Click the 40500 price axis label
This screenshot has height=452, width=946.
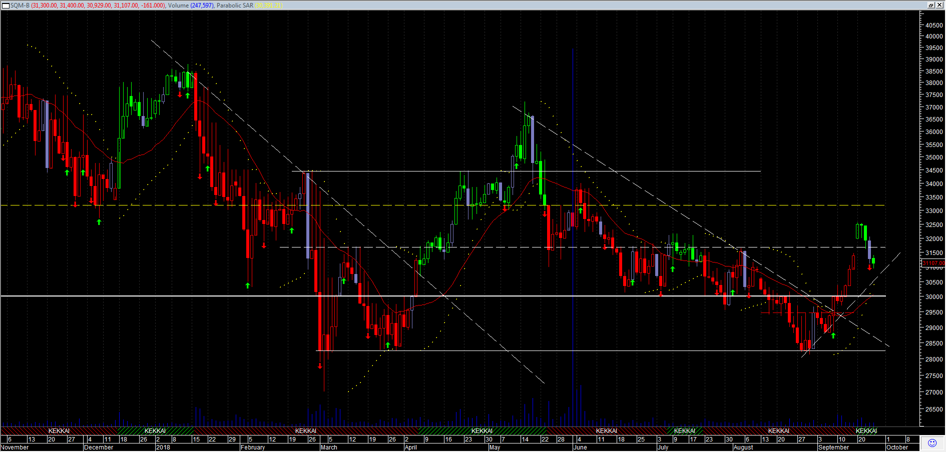tap(934, 25)
